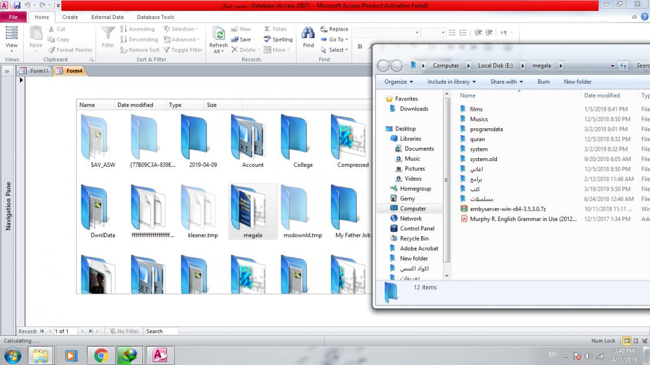Click the Format Painter tool
The width and height of the screenshot is (650, 365).
pyautogui.click(x=70, y=50)
